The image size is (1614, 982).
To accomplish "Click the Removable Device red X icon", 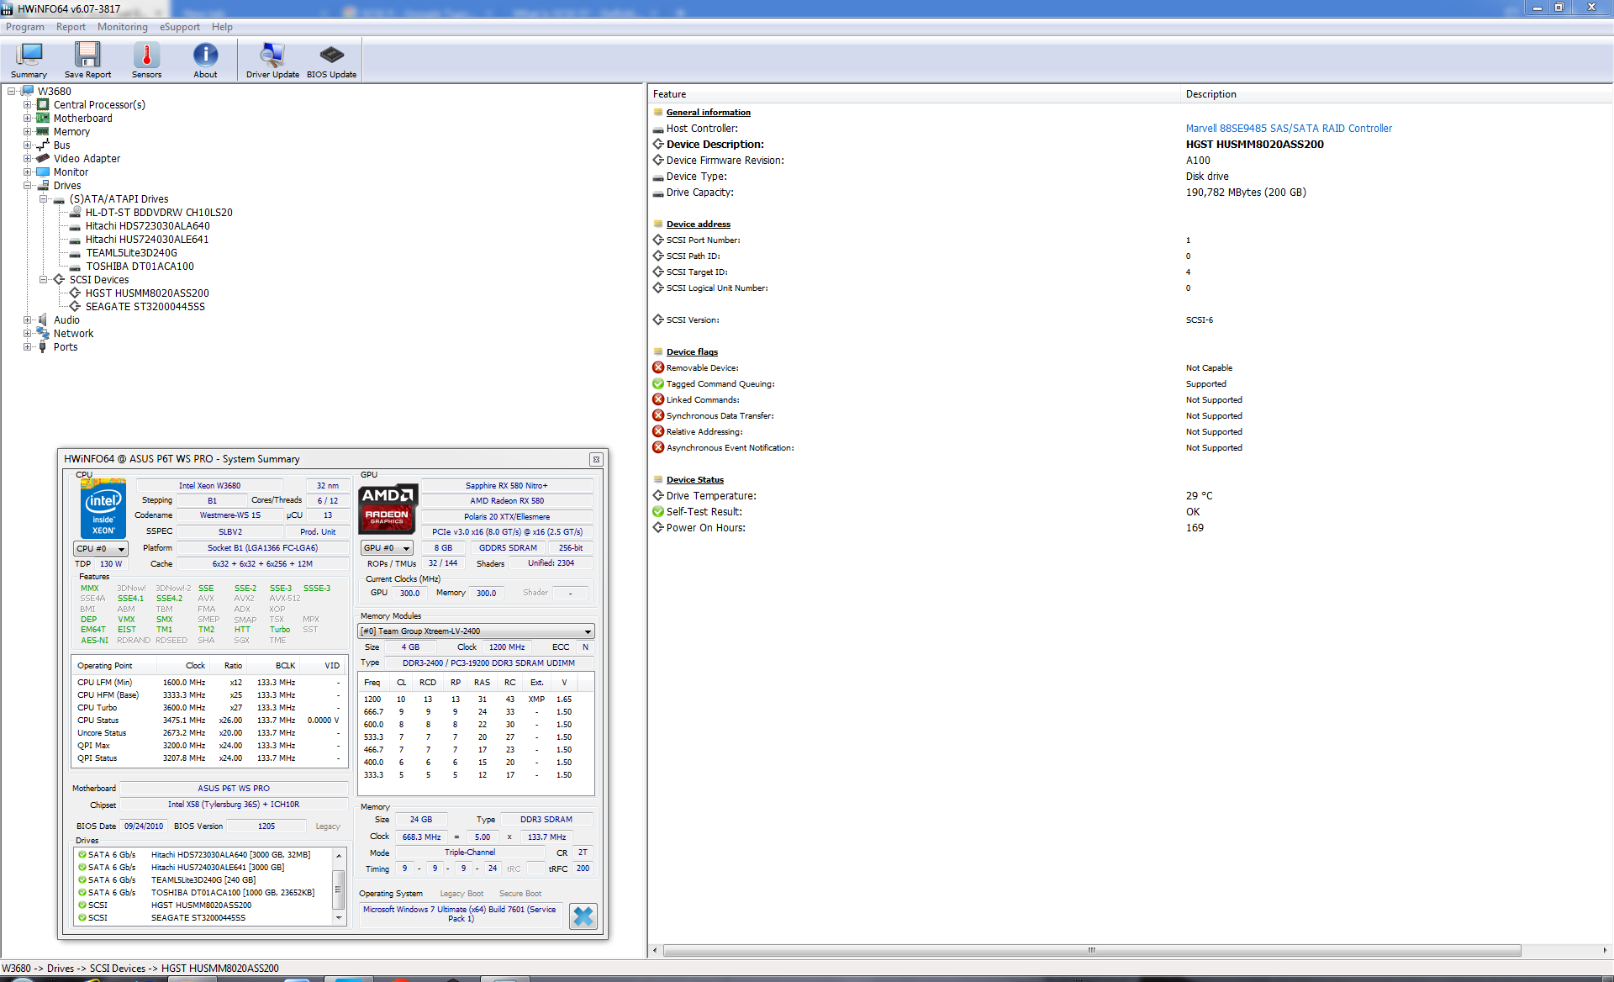I will pyautogui.click(x=658, y=368).
